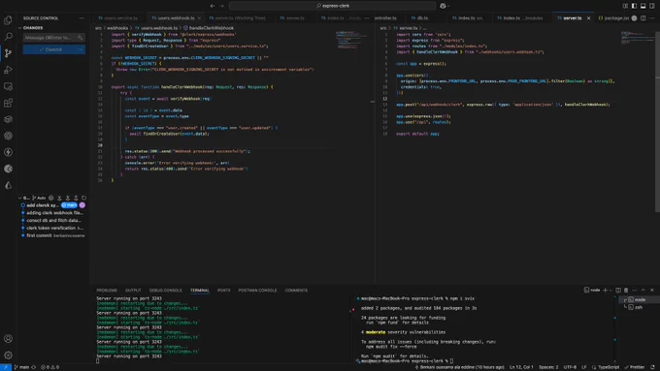Click the split editor right icon
Viewport: 660px width, 371px height.
(643, 18)
